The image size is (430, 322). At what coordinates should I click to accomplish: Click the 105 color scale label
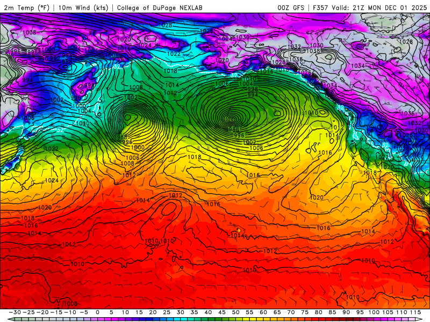pyautogui.click(x=388, y=312)
